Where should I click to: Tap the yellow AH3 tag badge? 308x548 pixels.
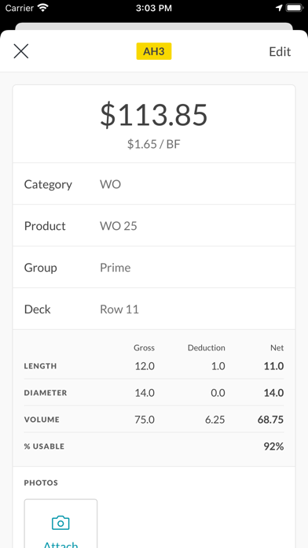tap(154, 51)
